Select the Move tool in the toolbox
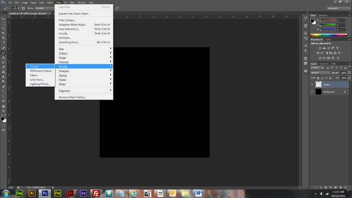Image resolution: width=352 pixels, height=198 pixels. pos(3,19)
